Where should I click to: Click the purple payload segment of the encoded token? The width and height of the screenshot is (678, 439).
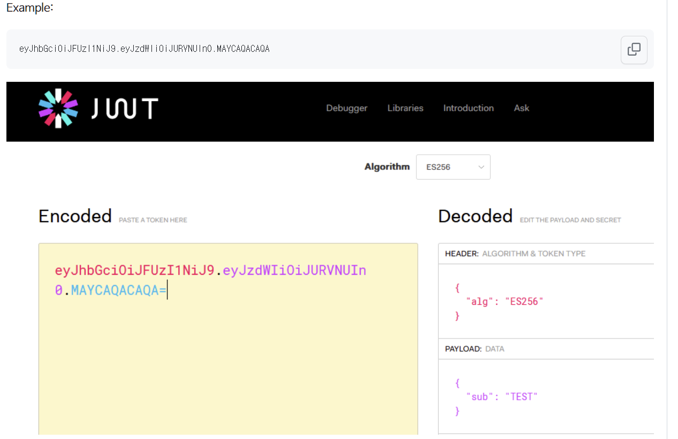(x=294, y=271)
